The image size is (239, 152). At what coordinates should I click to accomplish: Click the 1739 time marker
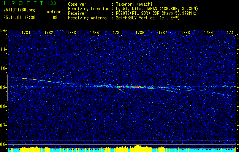tap(208, 32)
